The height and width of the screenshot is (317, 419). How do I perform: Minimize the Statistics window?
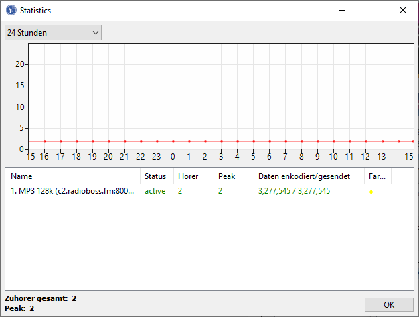tap(342, 11)
